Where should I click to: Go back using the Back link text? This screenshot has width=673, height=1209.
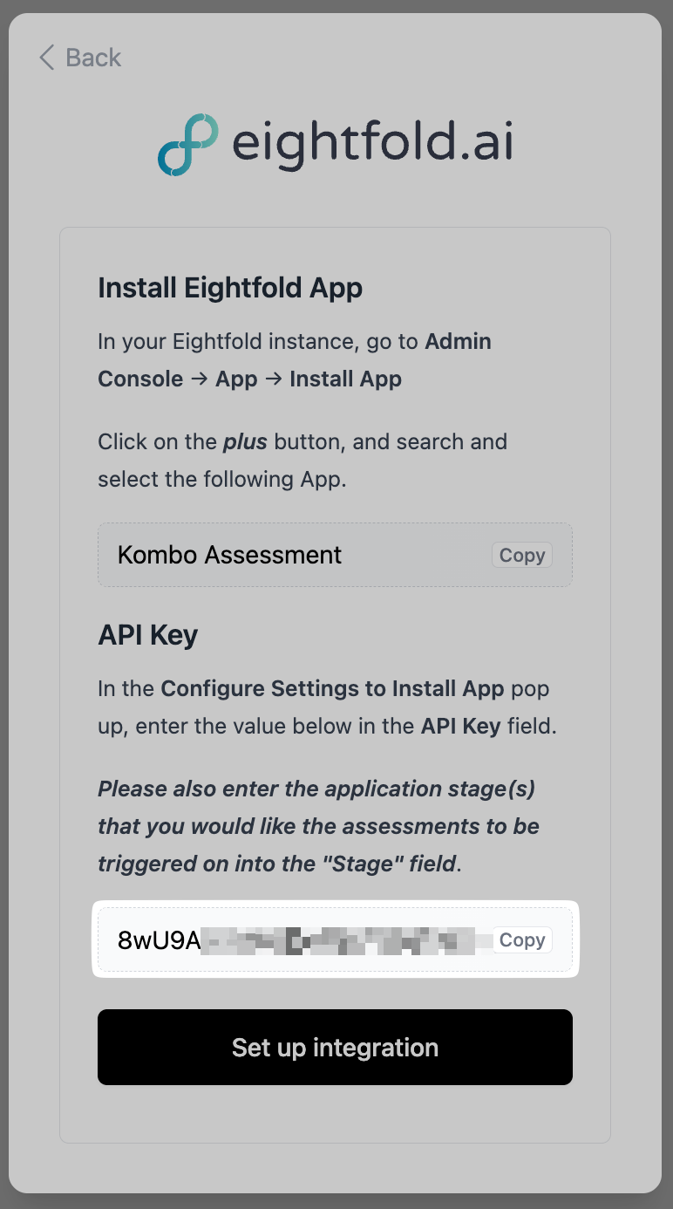click(x=93, y=58)
